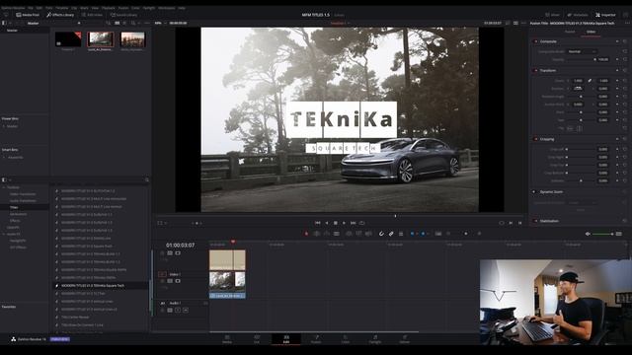632x355 pixels.
Task: Select the Video tab in Inspector
Action: (591, 32)
